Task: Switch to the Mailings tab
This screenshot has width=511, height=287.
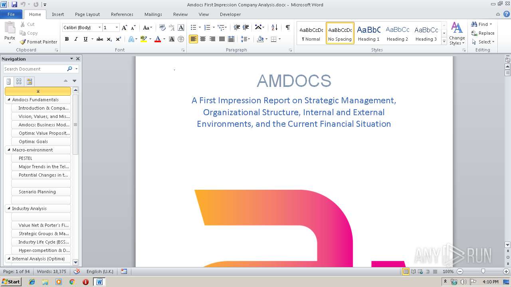Action: (153, 14)
